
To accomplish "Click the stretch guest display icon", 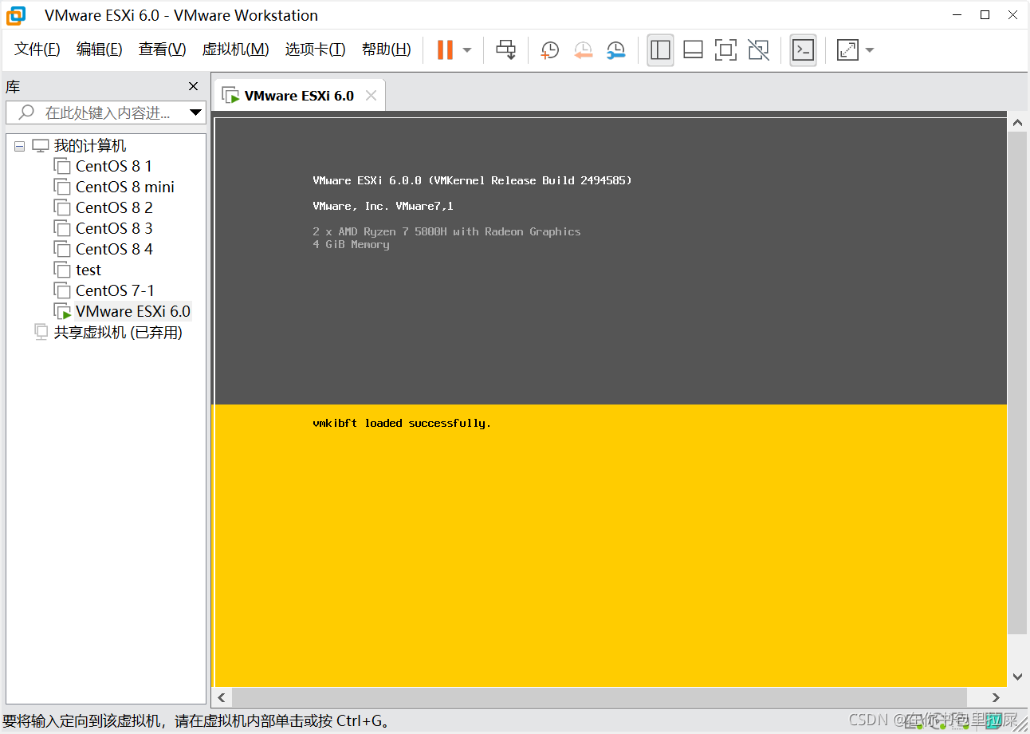I will point(847,49).
